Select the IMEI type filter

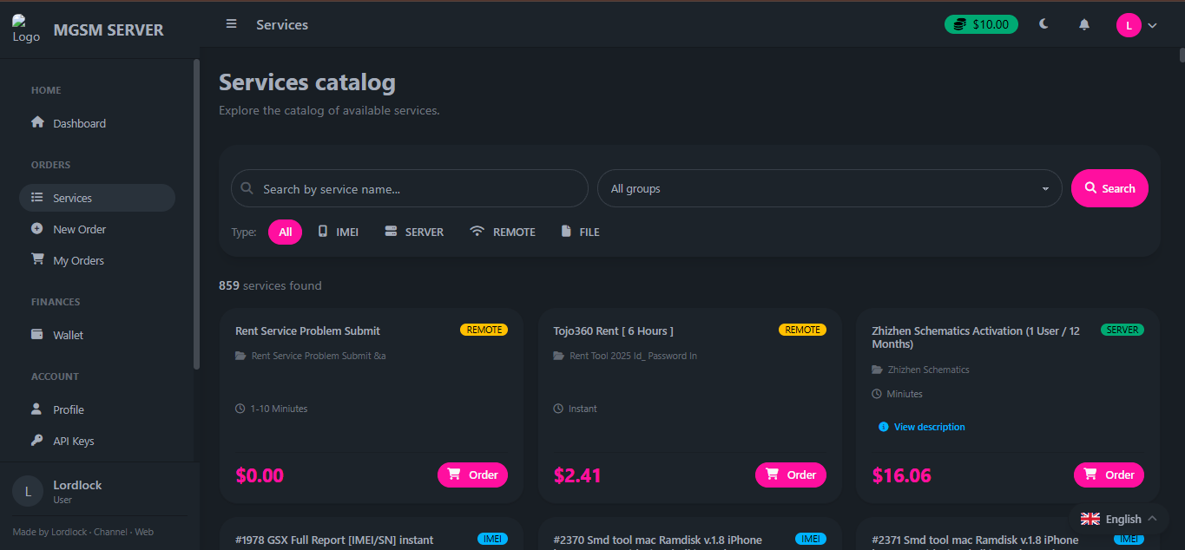click(x=338, y=232)
